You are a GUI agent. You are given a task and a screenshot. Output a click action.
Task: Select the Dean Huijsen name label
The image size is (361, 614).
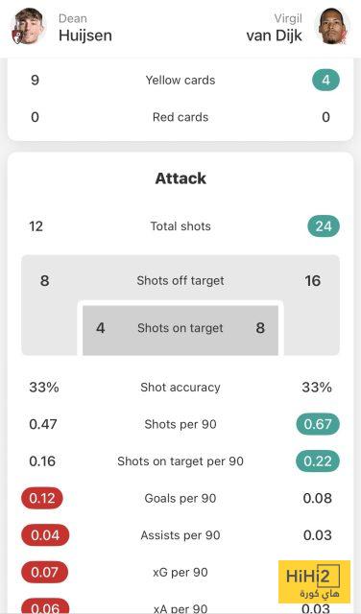pos(85,28)
